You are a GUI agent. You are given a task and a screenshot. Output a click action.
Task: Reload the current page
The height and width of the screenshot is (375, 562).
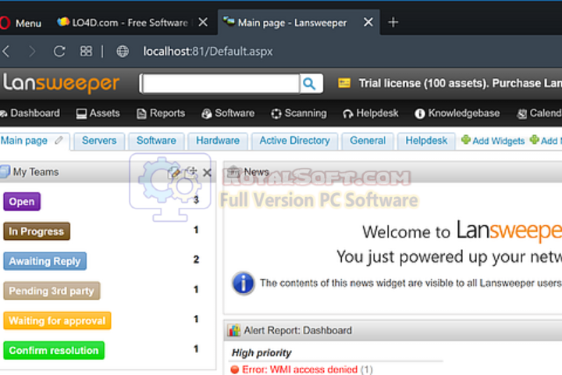pos(59,52)
